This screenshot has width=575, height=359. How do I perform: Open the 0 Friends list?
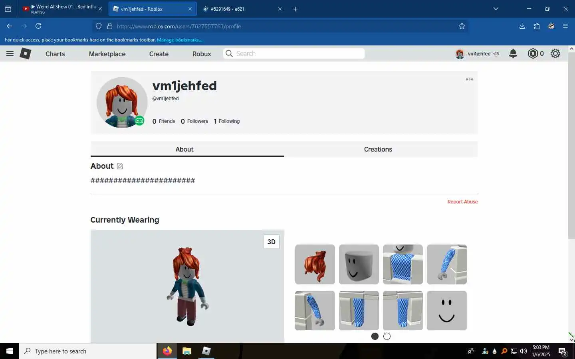(x=164, y=121)
